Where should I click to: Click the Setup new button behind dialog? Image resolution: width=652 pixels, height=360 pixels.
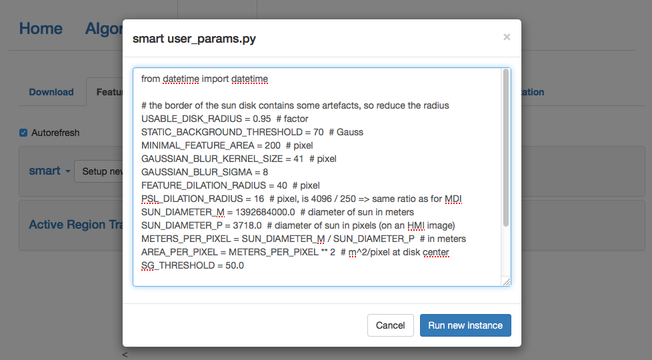pos(100,171)
